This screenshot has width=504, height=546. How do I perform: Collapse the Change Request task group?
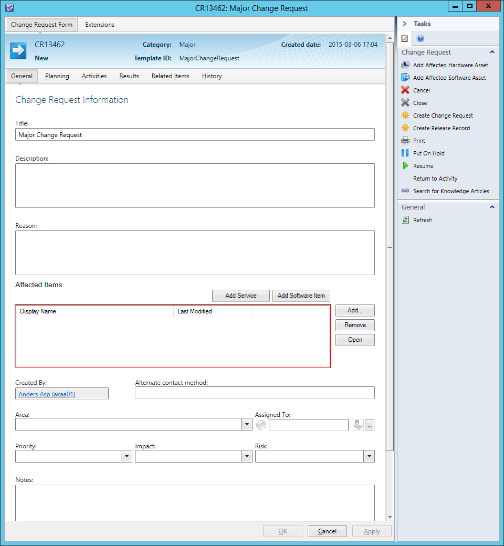click(492, 52)
